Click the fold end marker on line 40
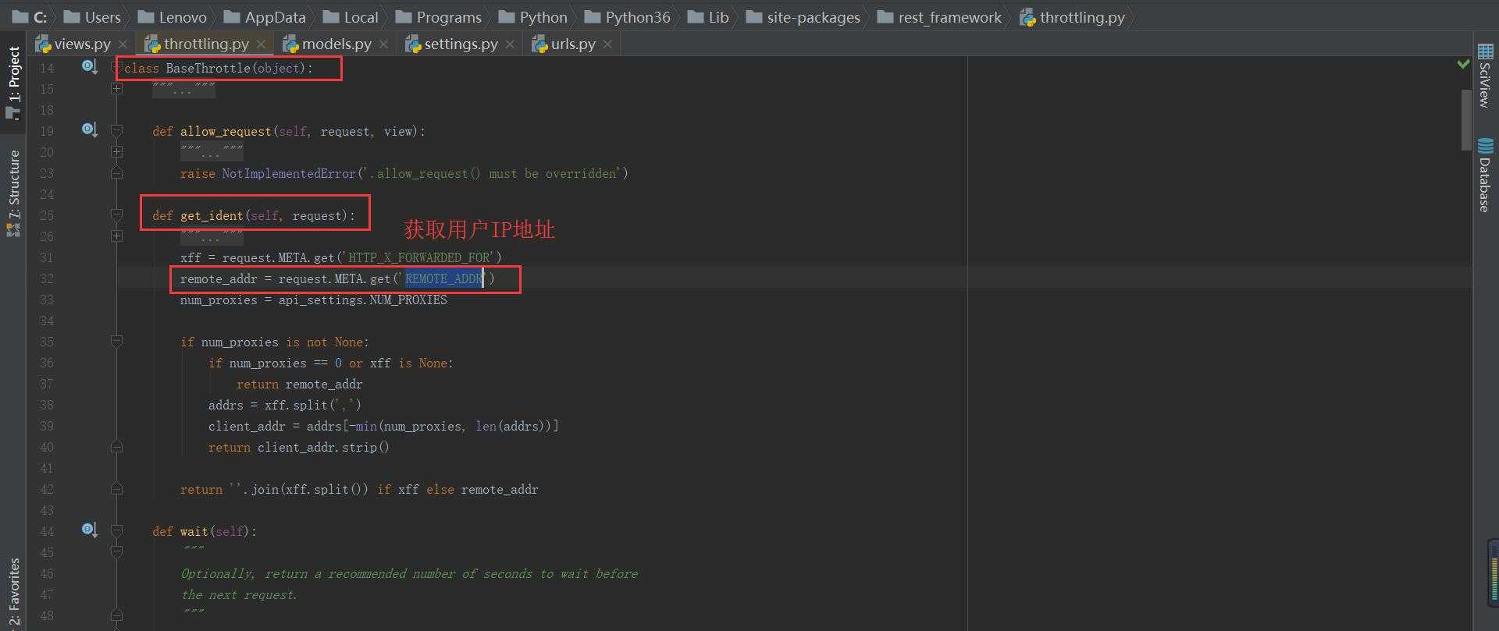The width and height of the screenshot is (1499, 631). 116,446
